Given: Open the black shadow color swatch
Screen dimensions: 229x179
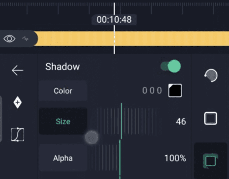Looking at the screenshot, I should (x=175, y=91).
